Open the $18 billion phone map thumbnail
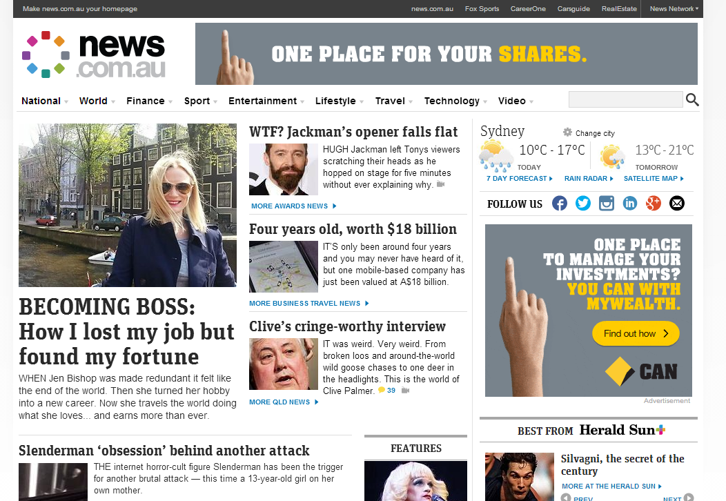 pos(284,266)
